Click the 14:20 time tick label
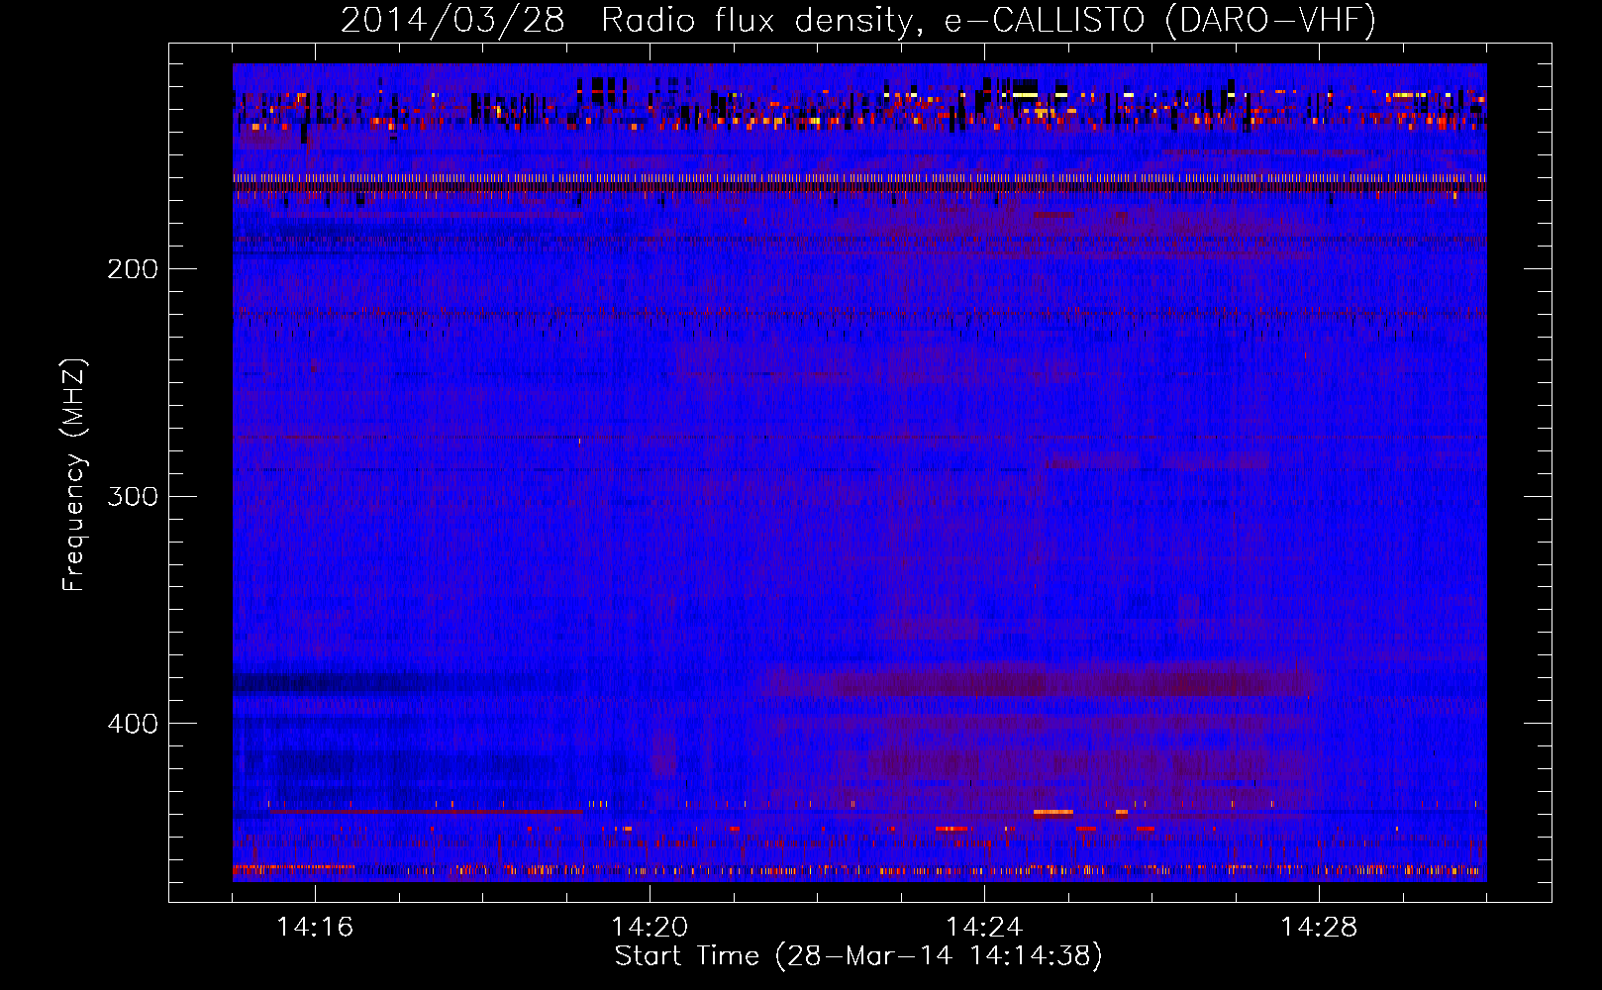Screen dimensions: 1602x990 click(650, 928)
